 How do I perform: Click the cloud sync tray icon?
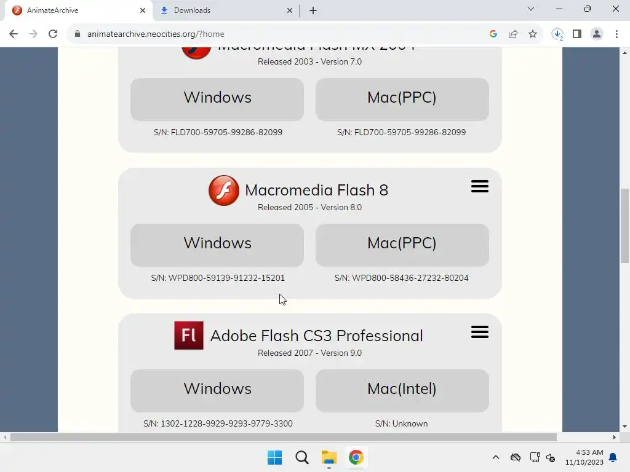point(516,457)
